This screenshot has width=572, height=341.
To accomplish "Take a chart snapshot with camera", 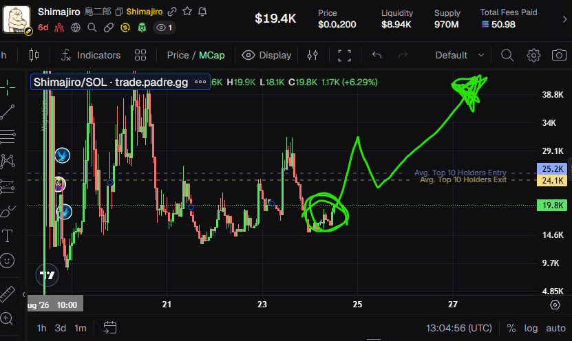I will click(x=559, y=55).
